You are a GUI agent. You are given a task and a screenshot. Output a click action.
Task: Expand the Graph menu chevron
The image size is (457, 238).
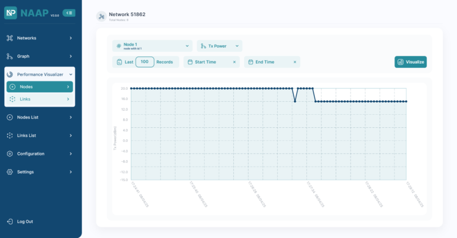71,56
